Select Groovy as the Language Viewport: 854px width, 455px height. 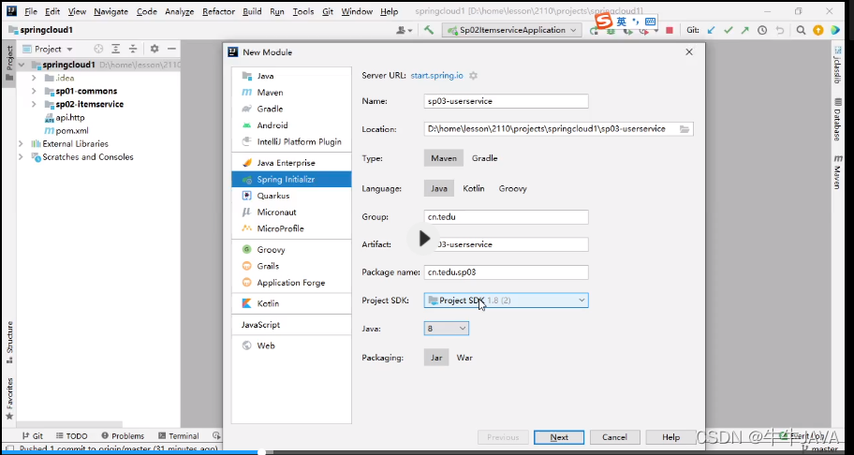[512, 188]
